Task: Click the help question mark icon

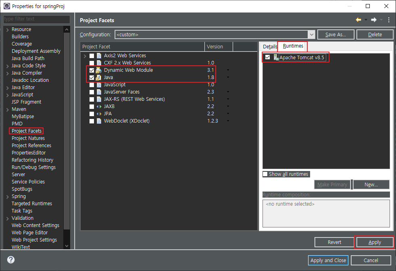Action: pyautogui.click(x=11, y=260)
